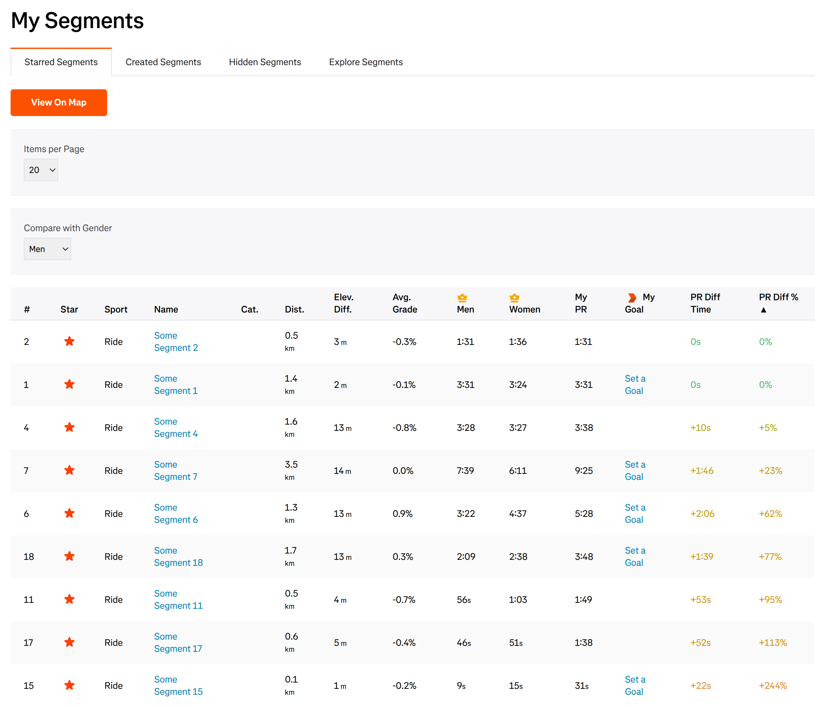825x707 pixels.
Task: Unstar Some Segment 17 star icon
Action: pyautogui.click(x=69, y=642)
